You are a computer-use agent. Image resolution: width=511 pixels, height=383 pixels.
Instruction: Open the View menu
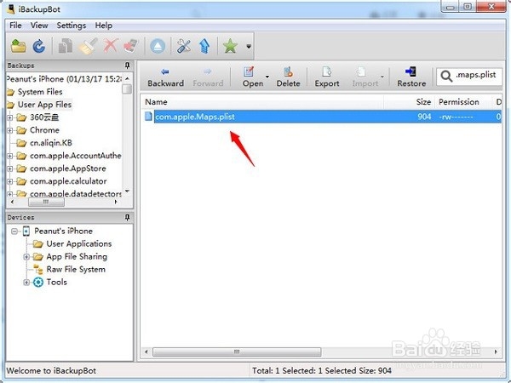(x=39, y=26)
